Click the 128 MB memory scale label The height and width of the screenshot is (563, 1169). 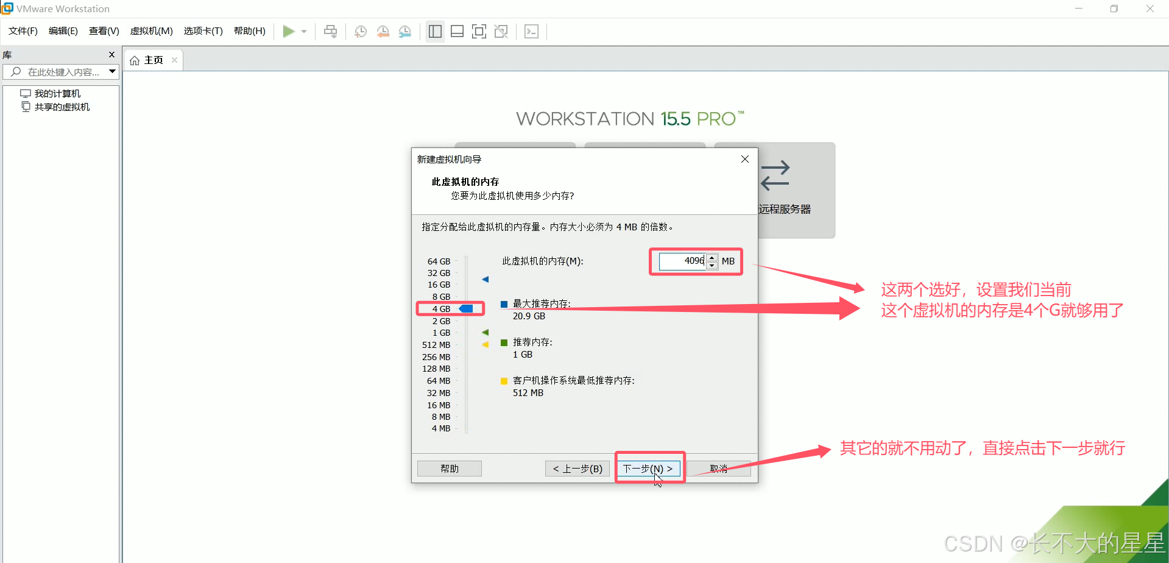pyautogui.click(x=436, y=369)
